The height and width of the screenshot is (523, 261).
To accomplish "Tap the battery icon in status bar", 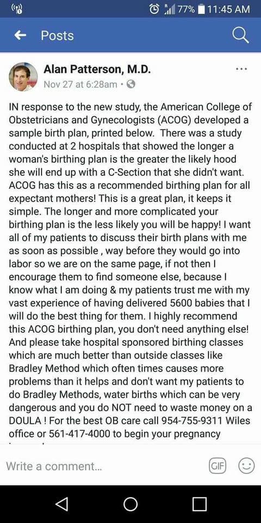I will point(201,9).
